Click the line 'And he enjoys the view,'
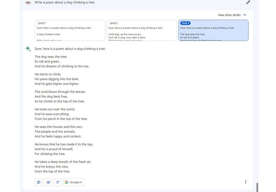The height and width of the screenshot is (192, 276). coord(52,166)
